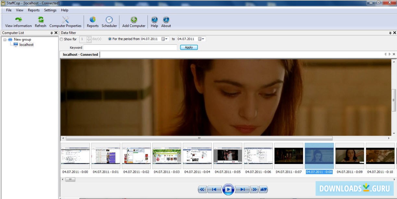The height and width of the screenshot is (199, 397).
Task: Select the thumbnail 04.07.2011 - 0:09
Action: [x=350, y=156]
